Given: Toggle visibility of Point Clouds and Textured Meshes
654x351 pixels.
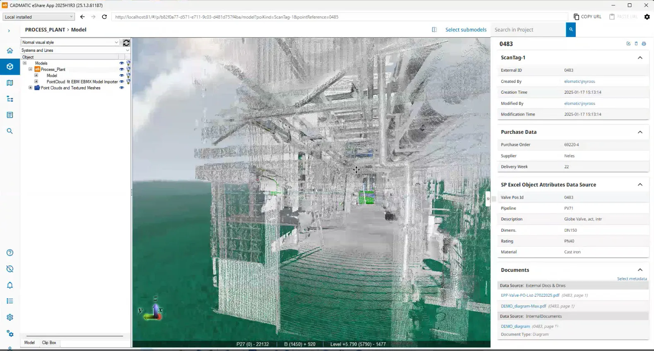Looking at the screenshot, I should click(x=121, y=88).
